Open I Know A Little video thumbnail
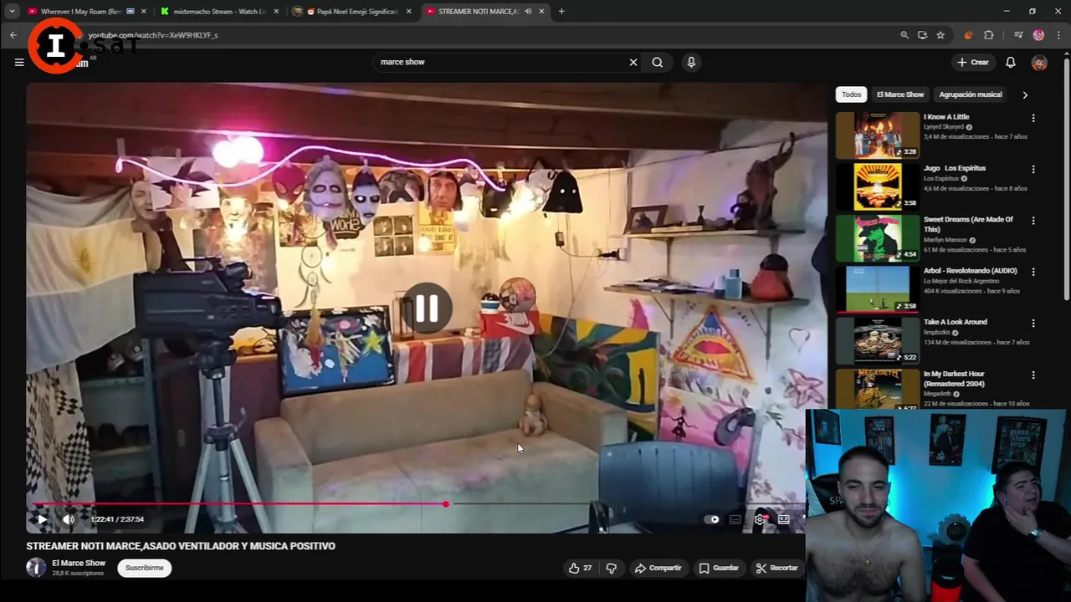 [877, 135]
